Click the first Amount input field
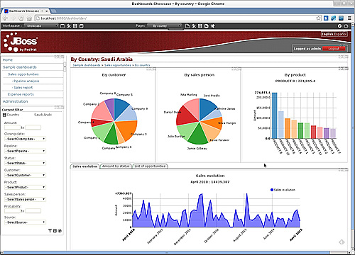Viewport: 355px width, 255px height. pos(12,127)
